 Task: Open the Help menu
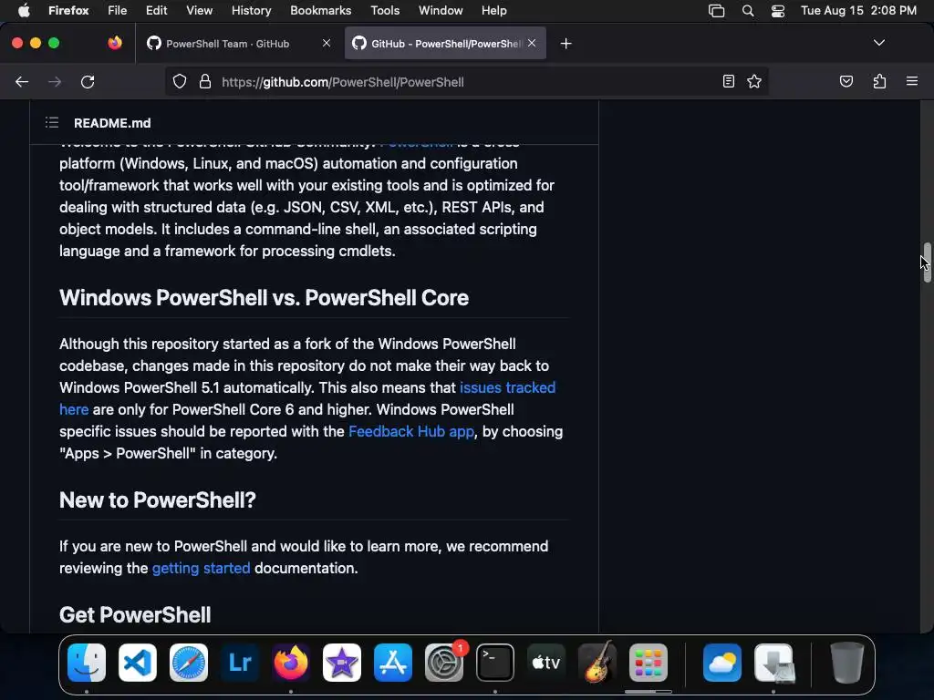coord(493,10)
